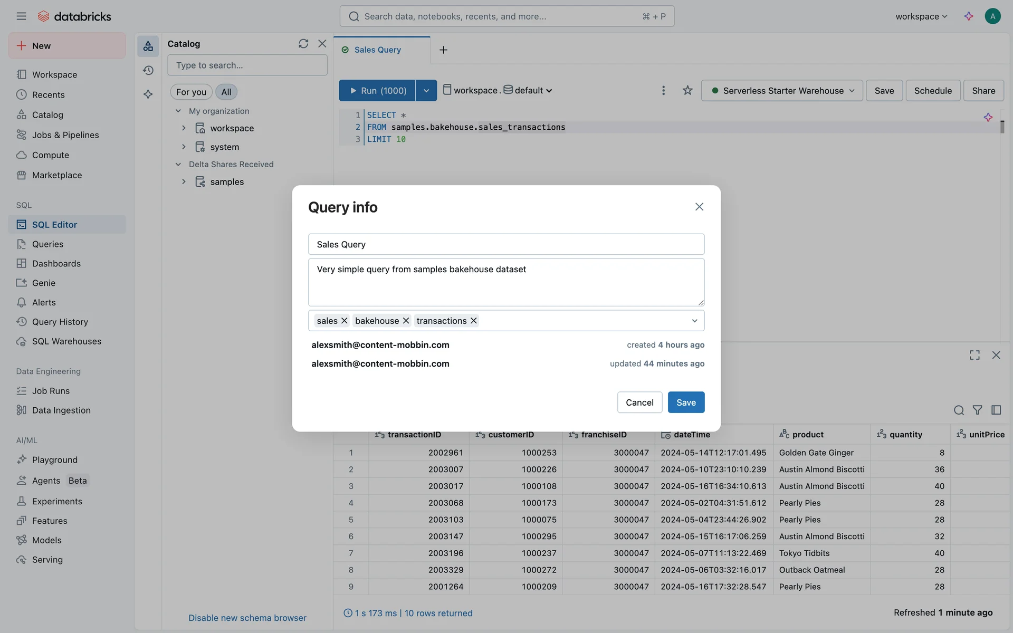Refresh the Catalog panel
This screenshot has height=633, width=1013.
tap(303, 44)
